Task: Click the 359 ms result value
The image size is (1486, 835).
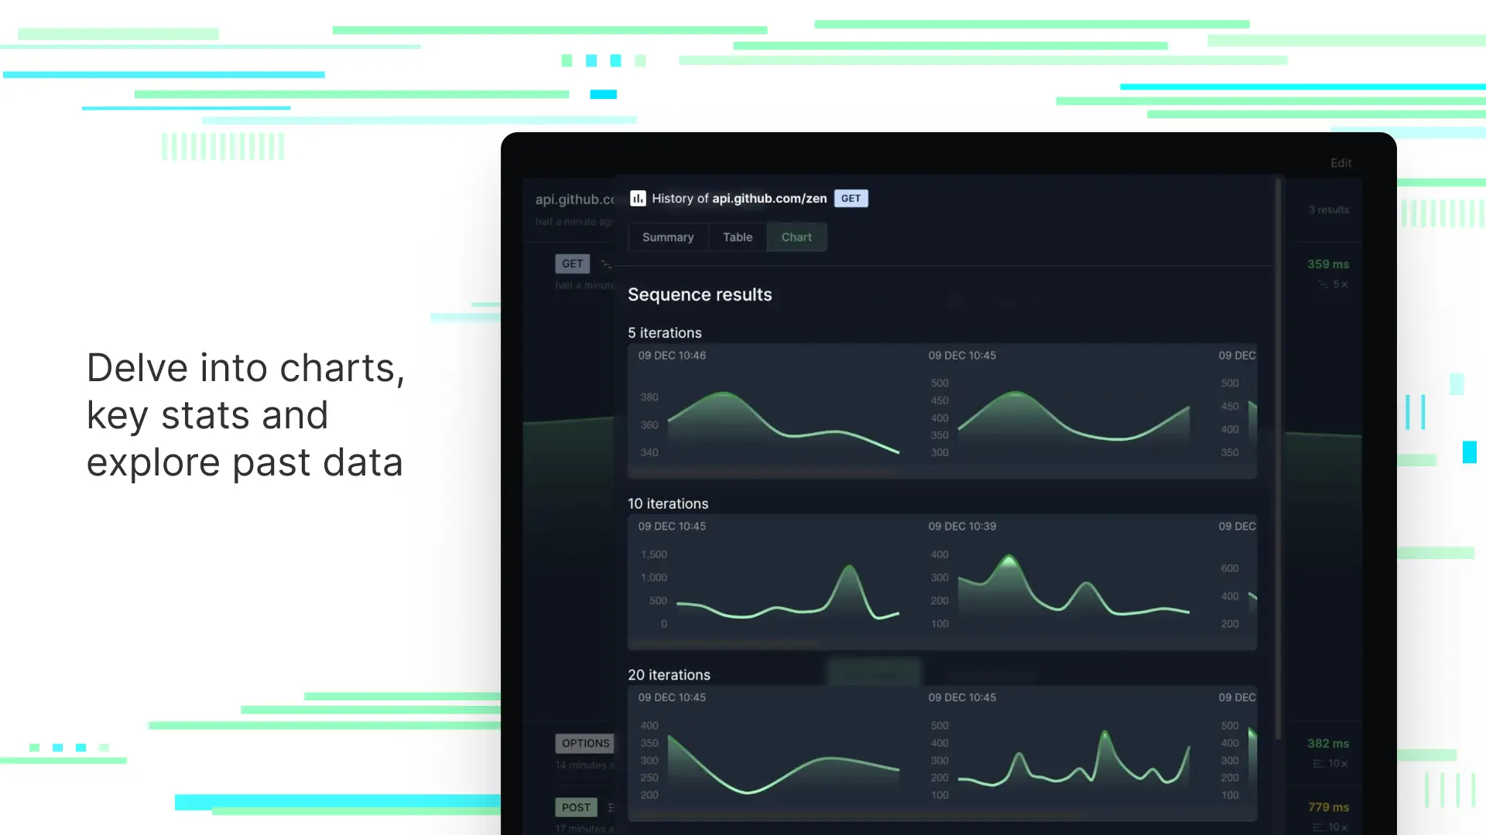Action: pos(1328,264)
